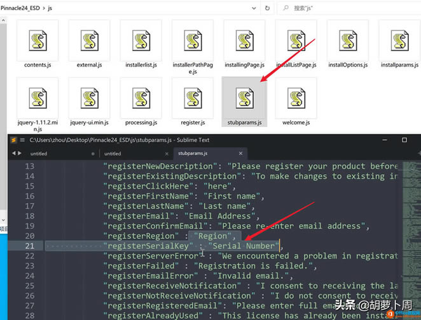Click "Serial Number" string value
Image resolution: width=421 pixels, height=320 pixels.
(244, 246)
